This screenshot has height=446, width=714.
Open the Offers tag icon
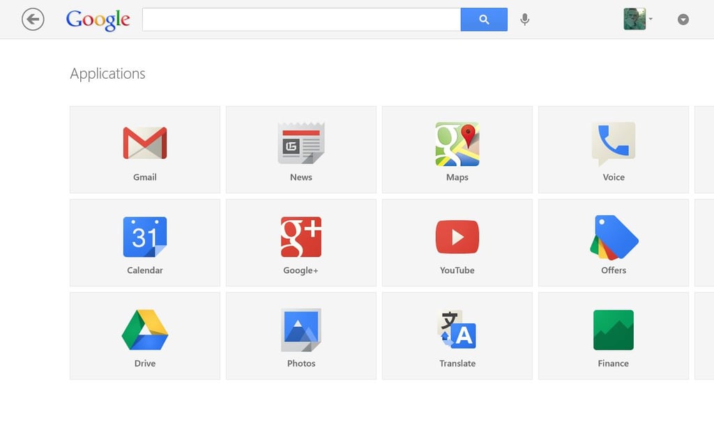tap(614, 237)
